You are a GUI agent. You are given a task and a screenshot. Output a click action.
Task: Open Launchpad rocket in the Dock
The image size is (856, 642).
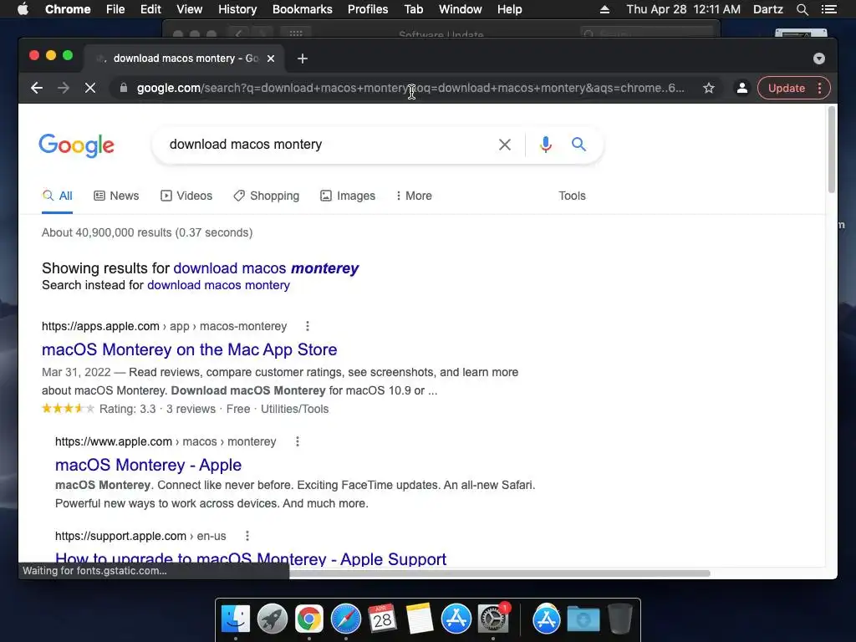[273, 619]
